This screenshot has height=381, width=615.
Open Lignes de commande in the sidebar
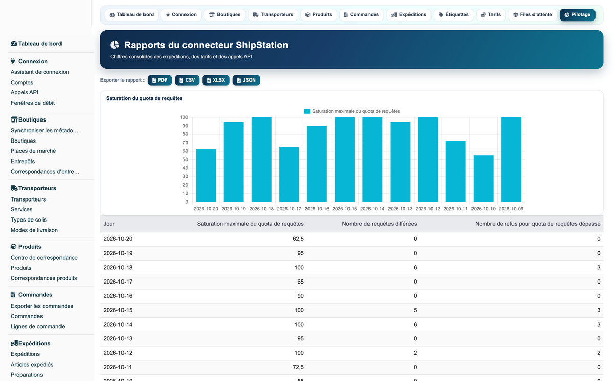[x=38, y=327]
